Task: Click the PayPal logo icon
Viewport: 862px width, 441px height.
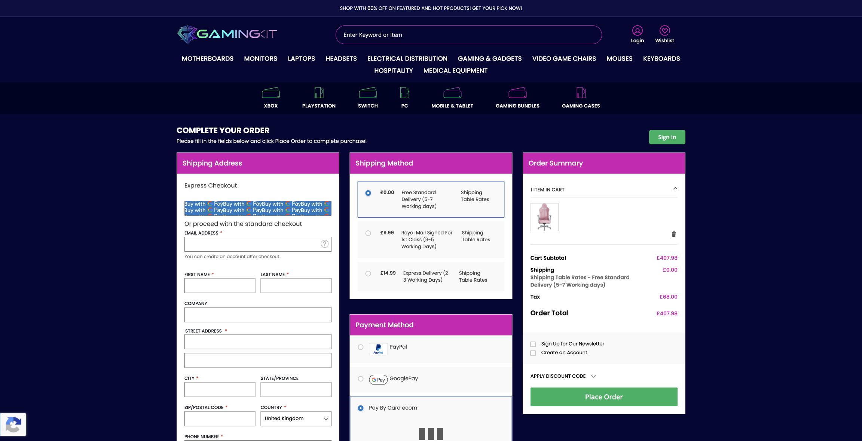Action: 378,349
